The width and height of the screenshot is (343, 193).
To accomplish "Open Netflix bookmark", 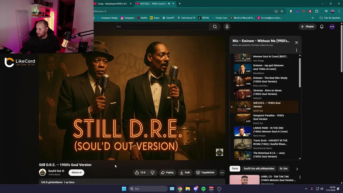I will (142, 18).
